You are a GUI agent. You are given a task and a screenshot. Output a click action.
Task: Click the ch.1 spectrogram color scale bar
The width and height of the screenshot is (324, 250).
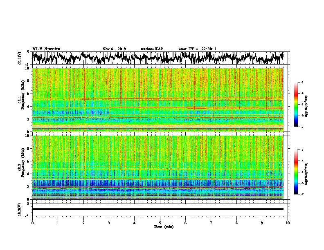(296, 105)
